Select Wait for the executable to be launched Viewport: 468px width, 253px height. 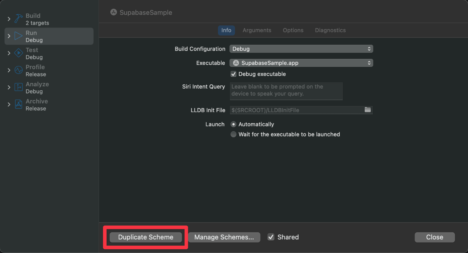coord(233,134)
